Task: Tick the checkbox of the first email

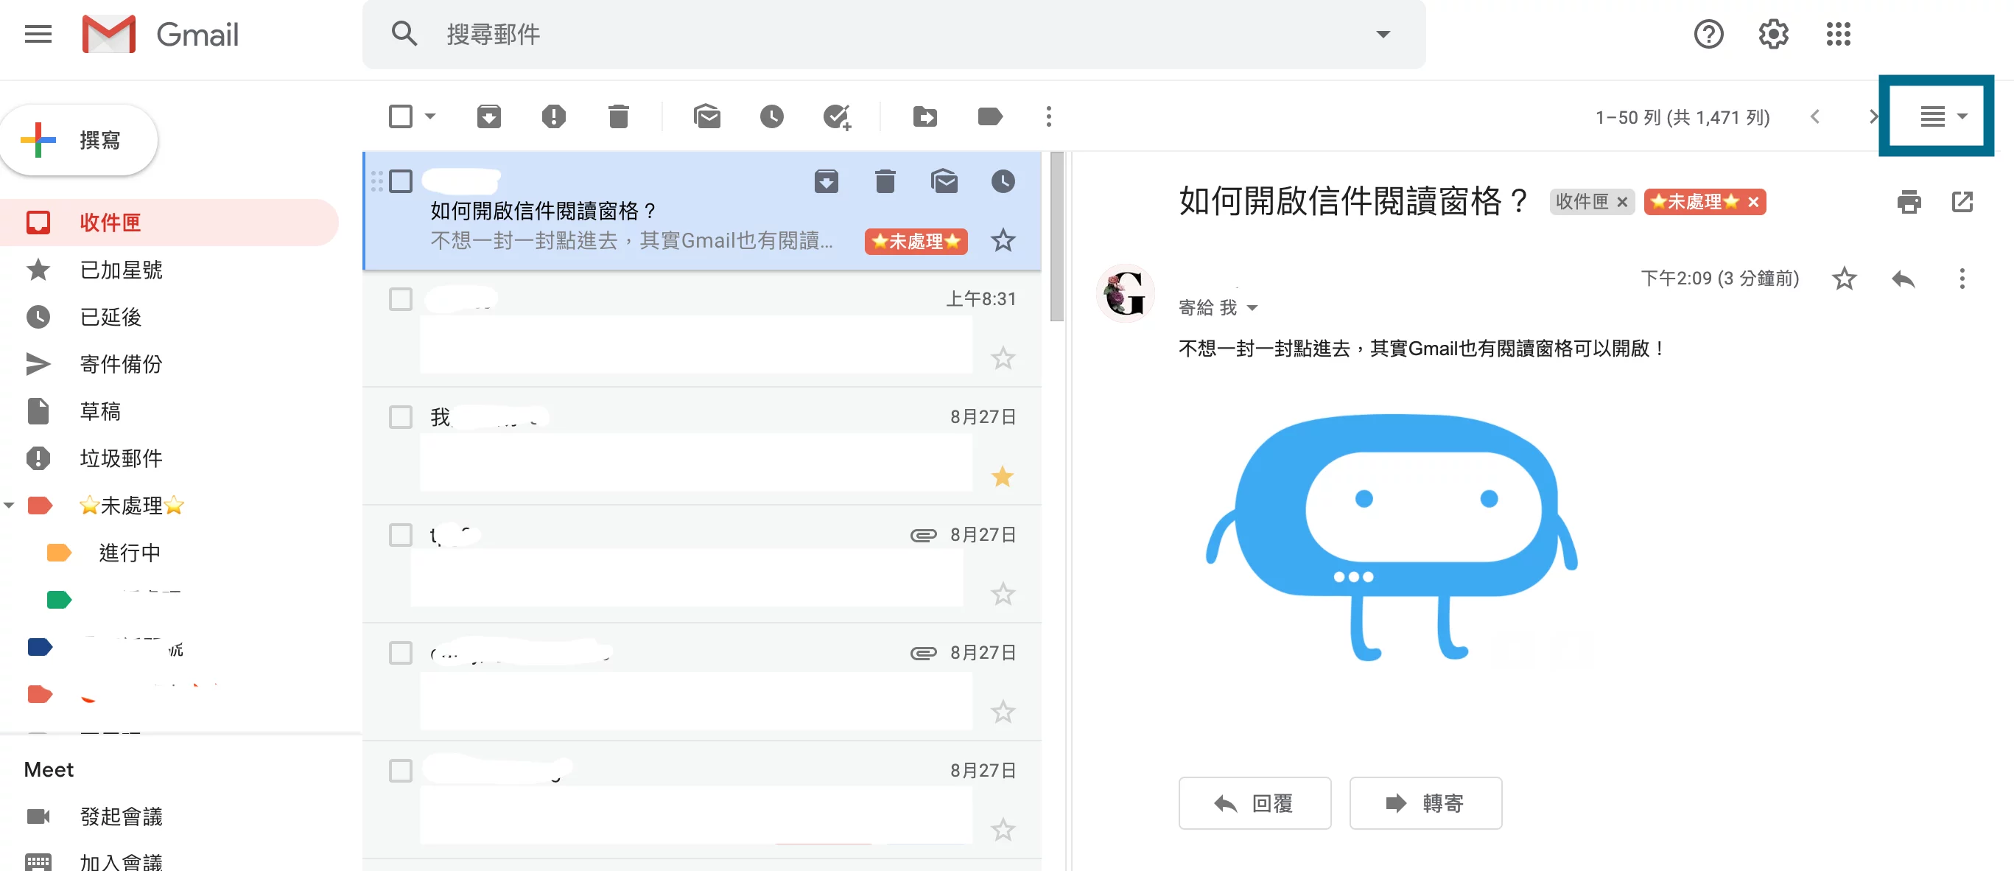Action: 400,181
